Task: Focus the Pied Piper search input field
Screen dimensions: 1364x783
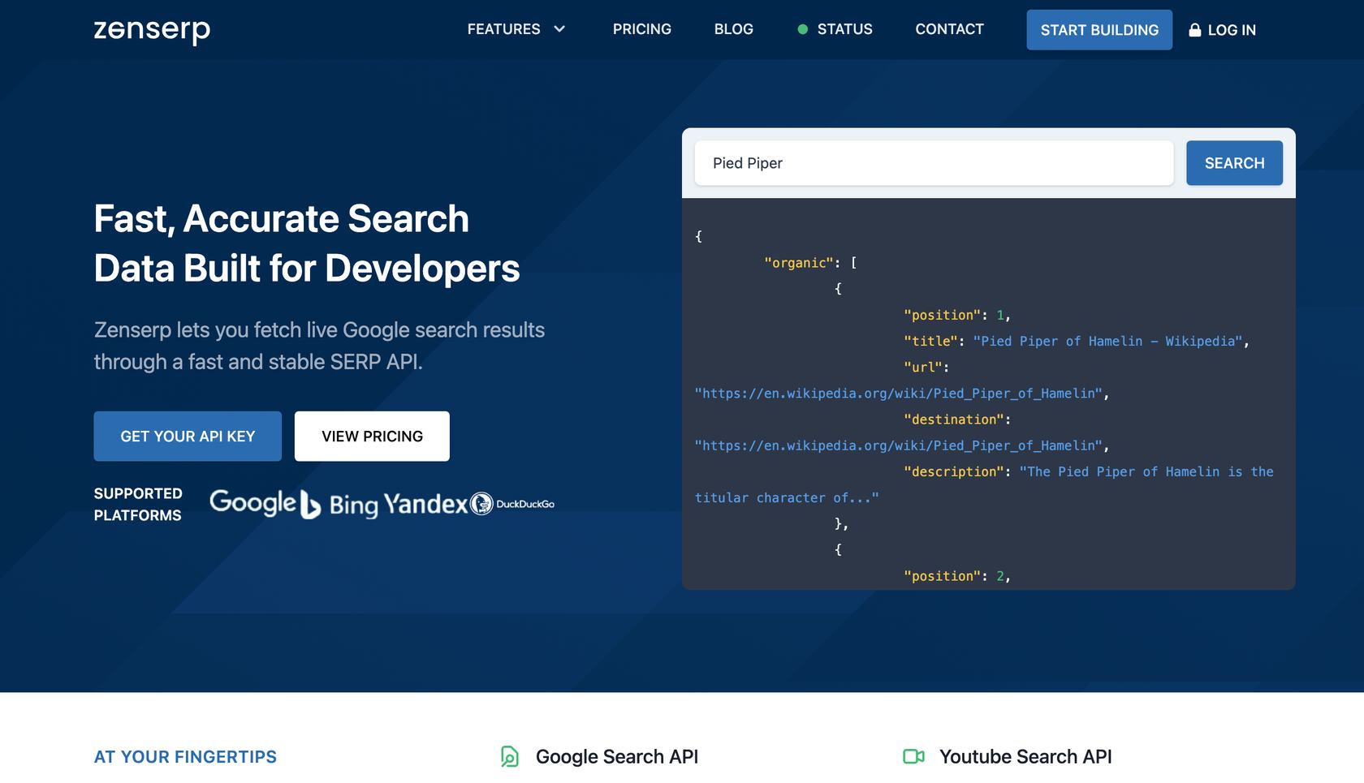Action: (x=934, y=163)
